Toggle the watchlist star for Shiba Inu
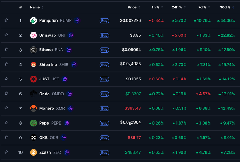Image resolution: width=240 pixels, height=162 pixels. click(x=6, y=64)
